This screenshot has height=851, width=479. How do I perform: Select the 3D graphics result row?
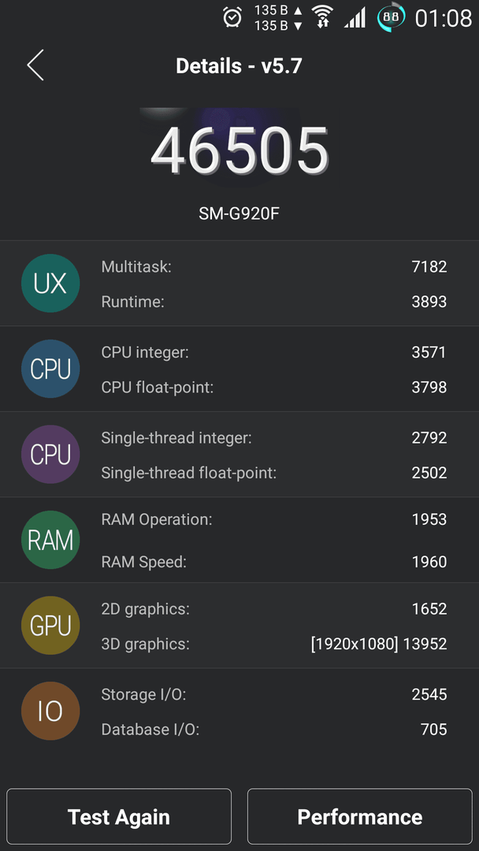(x=274, y=645)
